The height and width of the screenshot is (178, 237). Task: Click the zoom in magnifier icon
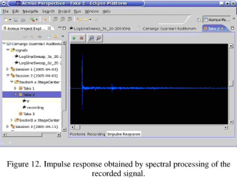click(x=91, y=38)
